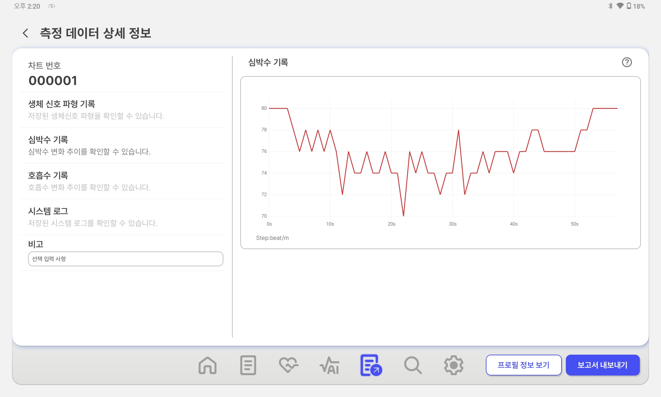661x397 pixels.
Task: Click the 심박수 기록 chart heading
Action: tap(268, 62)
